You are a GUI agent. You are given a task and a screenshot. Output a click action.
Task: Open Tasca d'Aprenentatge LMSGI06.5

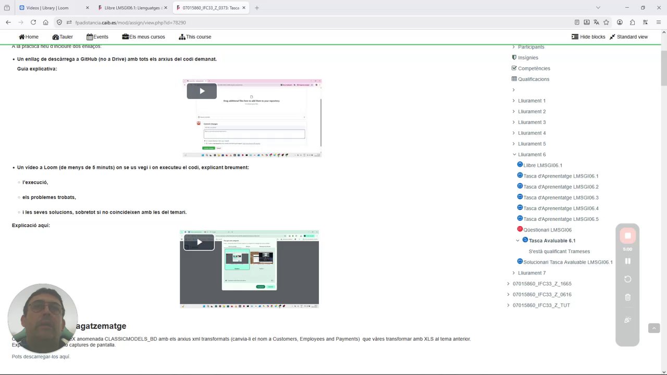(x=561, y=219)
